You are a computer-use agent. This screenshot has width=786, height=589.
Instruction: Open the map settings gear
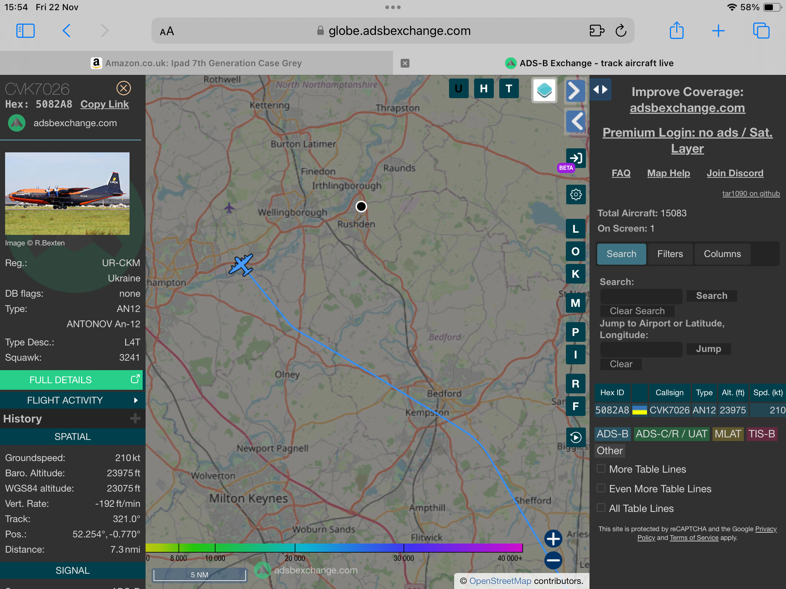click(576, 195)
